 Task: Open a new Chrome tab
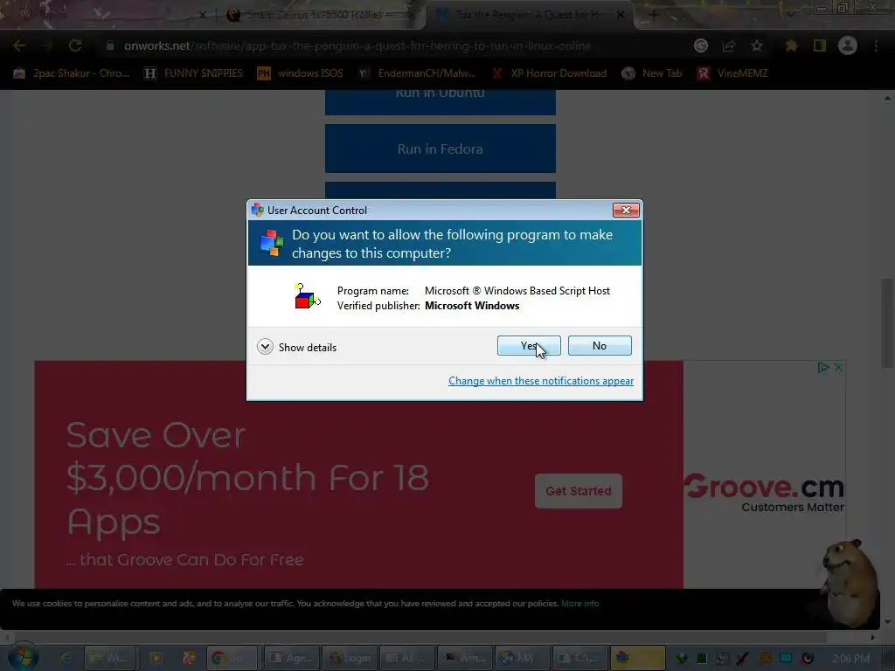pos(654,15)
